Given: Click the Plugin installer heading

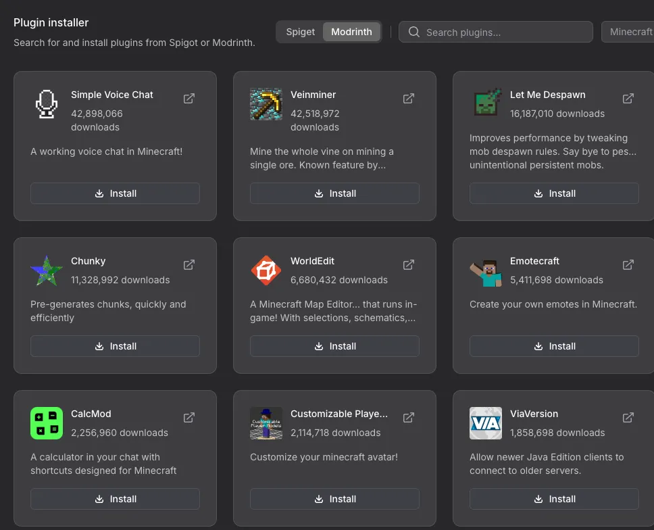Looking at the screenshot, I should pos(51,22).
